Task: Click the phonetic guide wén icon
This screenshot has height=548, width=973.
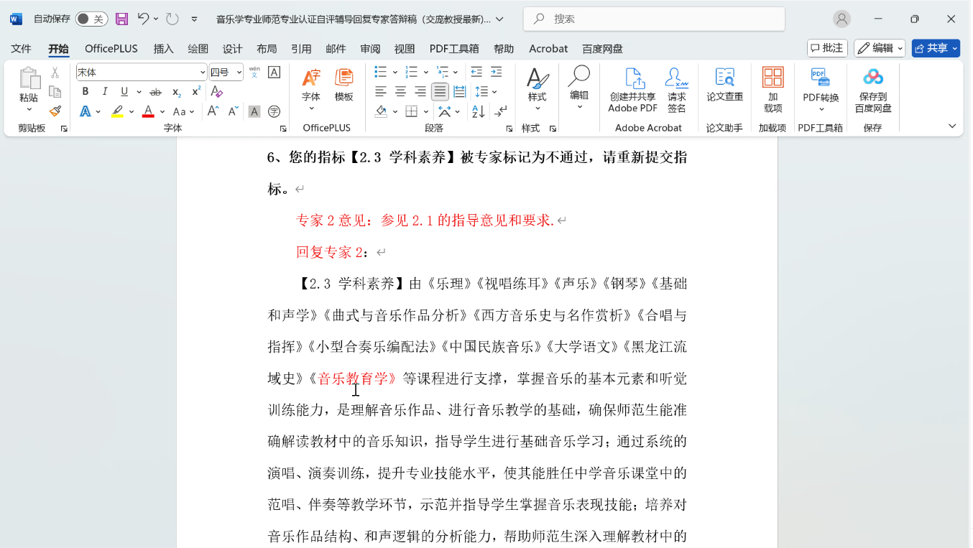Action: pyautogui.click(x=254, y=73)
